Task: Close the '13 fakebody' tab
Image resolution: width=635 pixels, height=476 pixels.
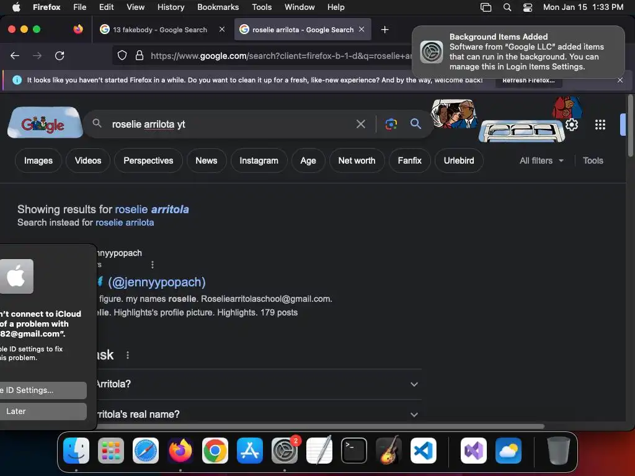Action: pos(222,29)
